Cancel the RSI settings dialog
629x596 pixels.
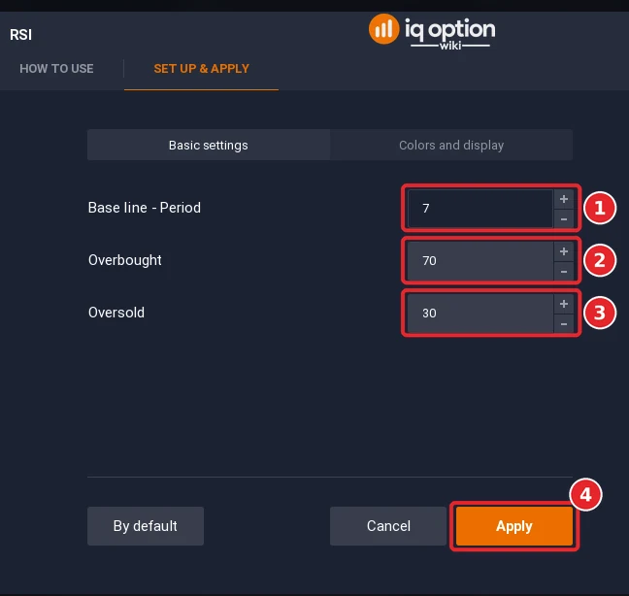(388, 526)
